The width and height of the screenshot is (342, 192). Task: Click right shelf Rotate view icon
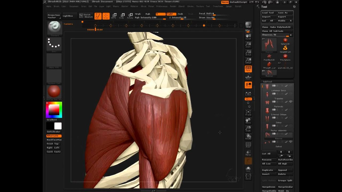pyautogui.click(x=248, y=137)
